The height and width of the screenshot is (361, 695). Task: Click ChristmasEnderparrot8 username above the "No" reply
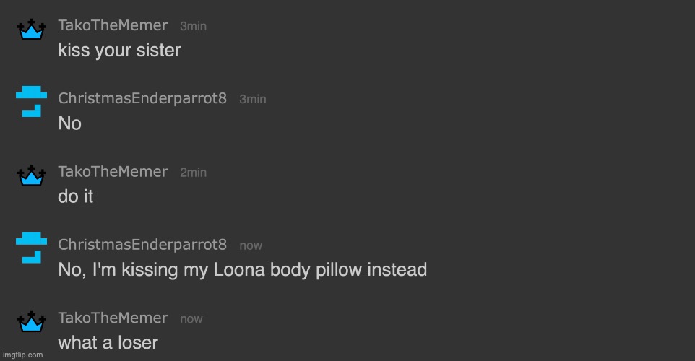tap(142, 98)
